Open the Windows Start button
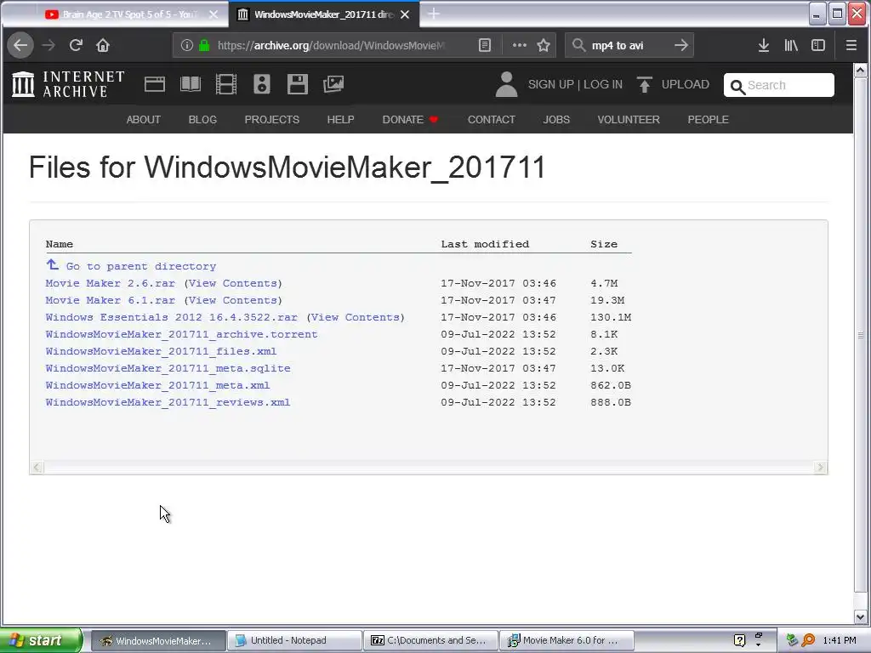The height and width of the screenshot is (653, 871). coord(40,640)
